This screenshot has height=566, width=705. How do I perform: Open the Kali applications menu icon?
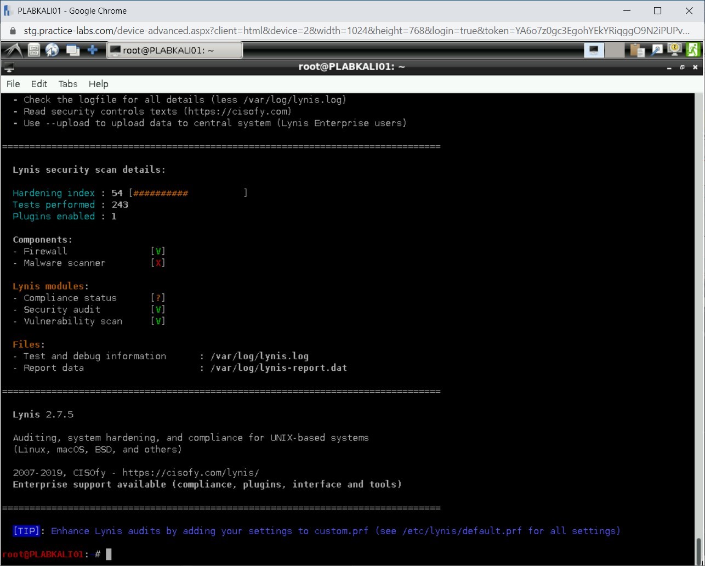(x=13, y=50)
